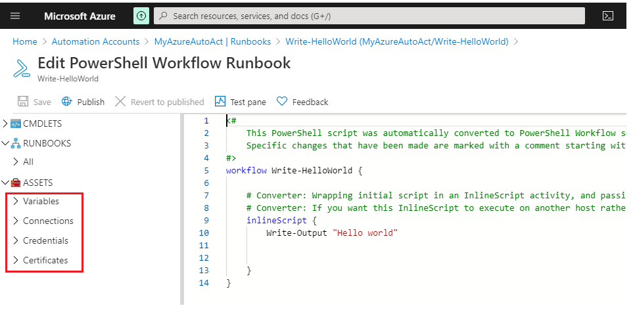633x310 pixels.
Task: Click the Feedback heart icon
Action: (282, 101)
